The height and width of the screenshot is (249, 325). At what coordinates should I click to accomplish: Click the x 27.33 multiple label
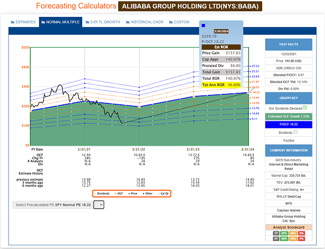click(x=254, y=66)
